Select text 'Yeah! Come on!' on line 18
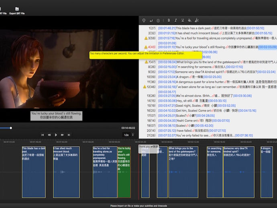The width and height of the screenshot is (277, 208). (187, 120)
